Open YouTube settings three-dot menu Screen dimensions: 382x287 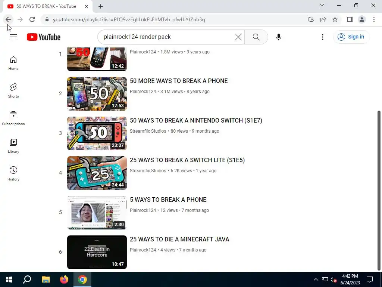pyautogui.click(x=323, y=37)
